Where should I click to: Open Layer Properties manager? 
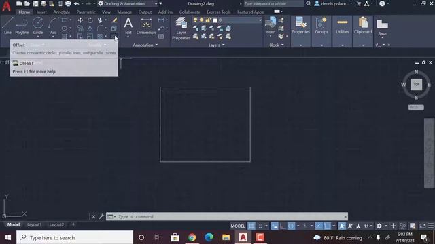[181, 28]
